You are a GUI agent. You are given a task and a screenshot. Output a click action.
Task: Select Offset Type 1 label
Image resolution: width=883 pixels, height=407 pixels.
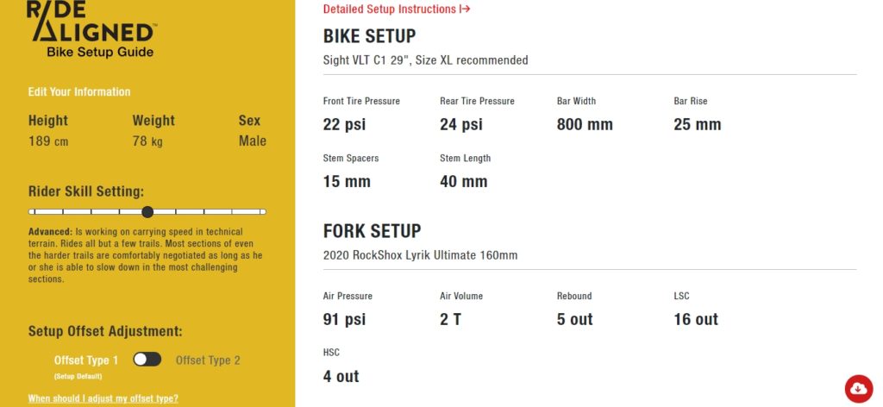click(86, 360)
